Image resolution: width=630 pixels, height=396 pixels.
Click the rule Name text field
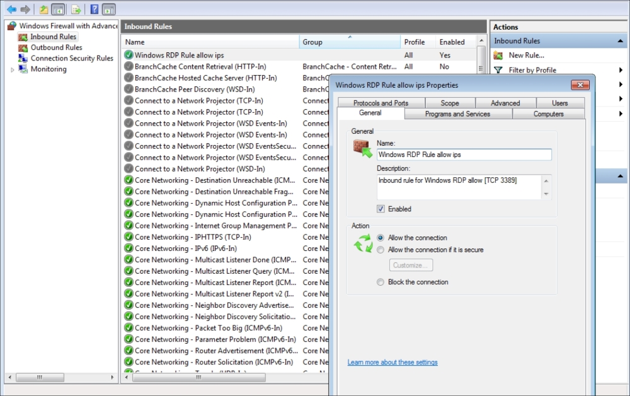point(464,154)
